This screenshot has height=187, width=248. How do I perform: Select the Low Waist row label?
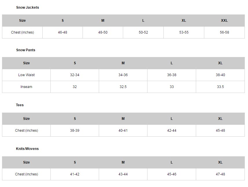26,75
